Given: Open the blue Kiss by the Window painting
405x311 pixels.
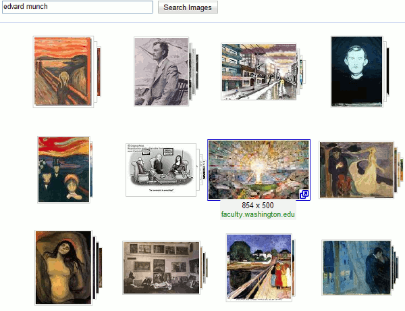Looking at the screenshot, I should tap(356, 268).
